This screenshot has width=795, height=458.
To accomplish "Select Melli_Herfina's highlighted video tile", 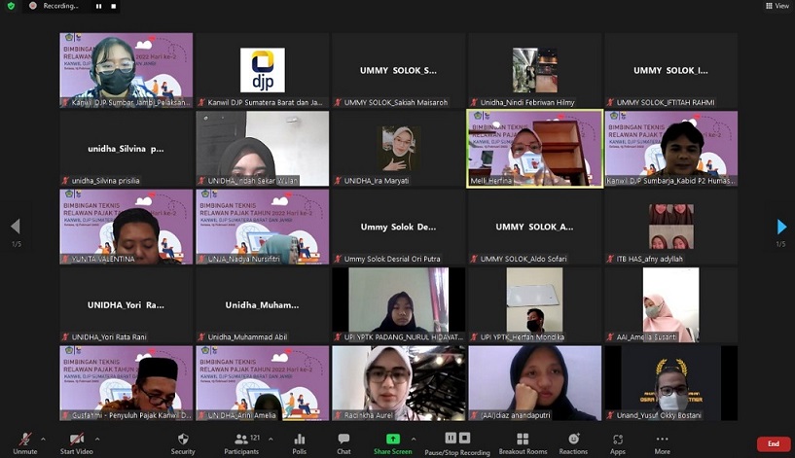I will coord(534,147).
